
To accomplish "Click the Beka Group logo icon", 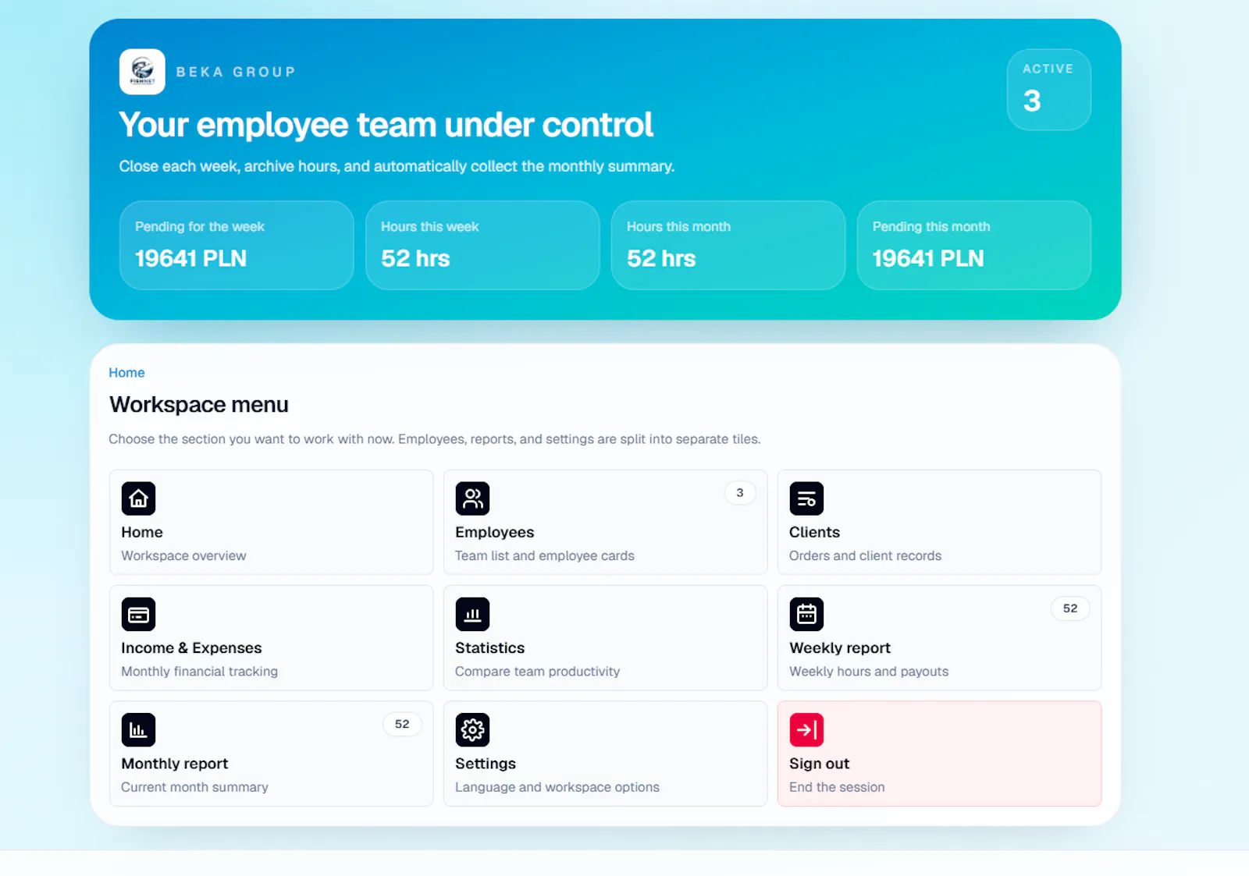I will (x=142, y=72).
